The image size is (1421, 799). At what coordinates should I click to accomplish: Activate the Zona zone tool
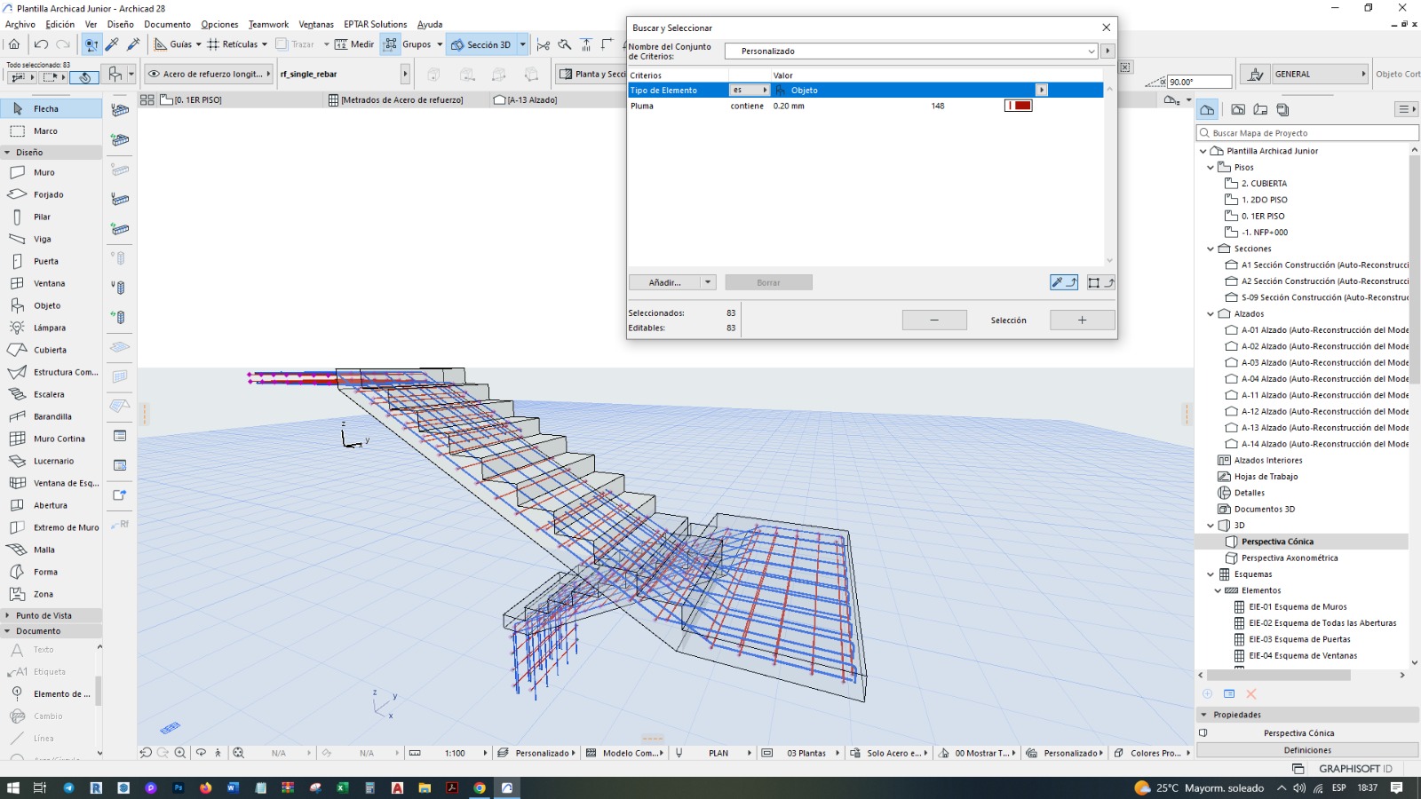click(51, 594)
